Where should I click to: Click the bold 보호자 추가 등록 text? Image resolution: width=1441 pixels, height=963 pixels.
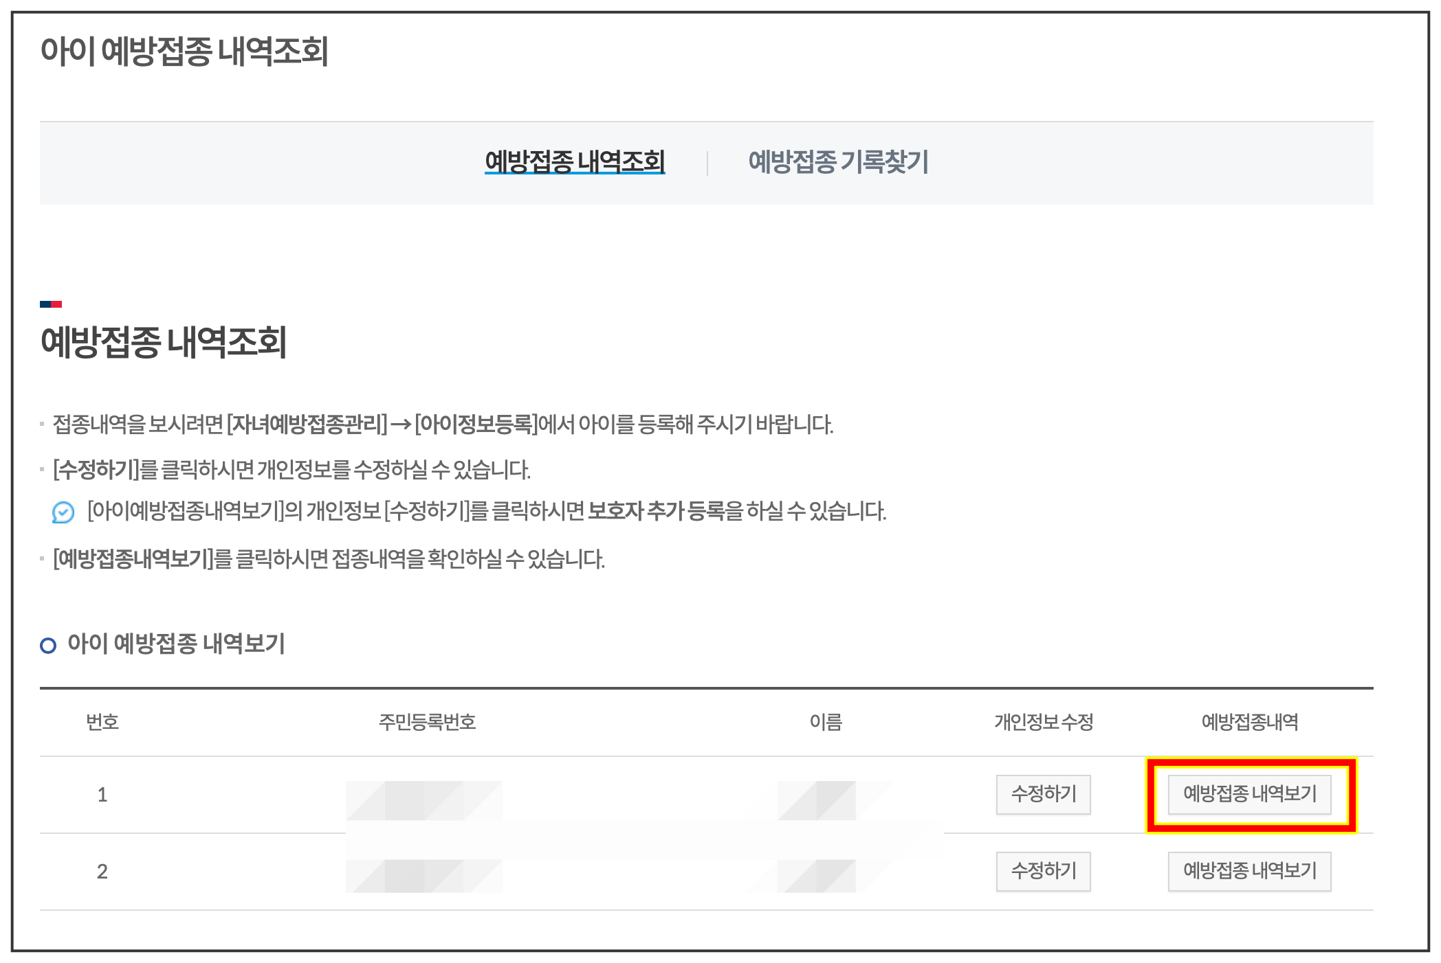pyautogui.click(x=657, y=511)
